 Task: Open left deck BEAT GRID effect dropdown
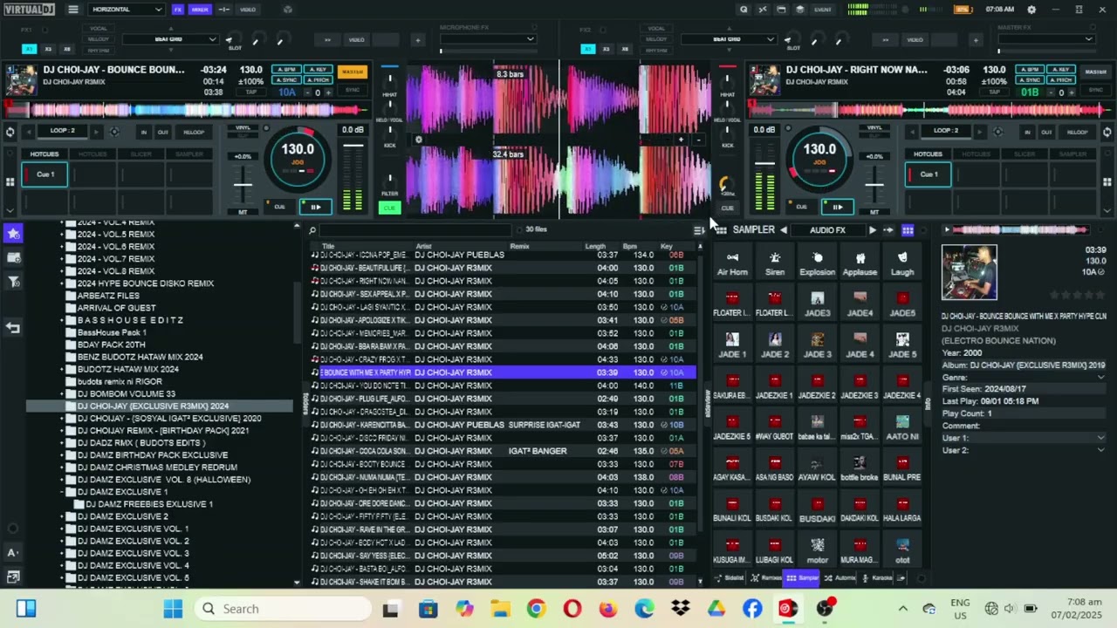click(x=170, y=39)
